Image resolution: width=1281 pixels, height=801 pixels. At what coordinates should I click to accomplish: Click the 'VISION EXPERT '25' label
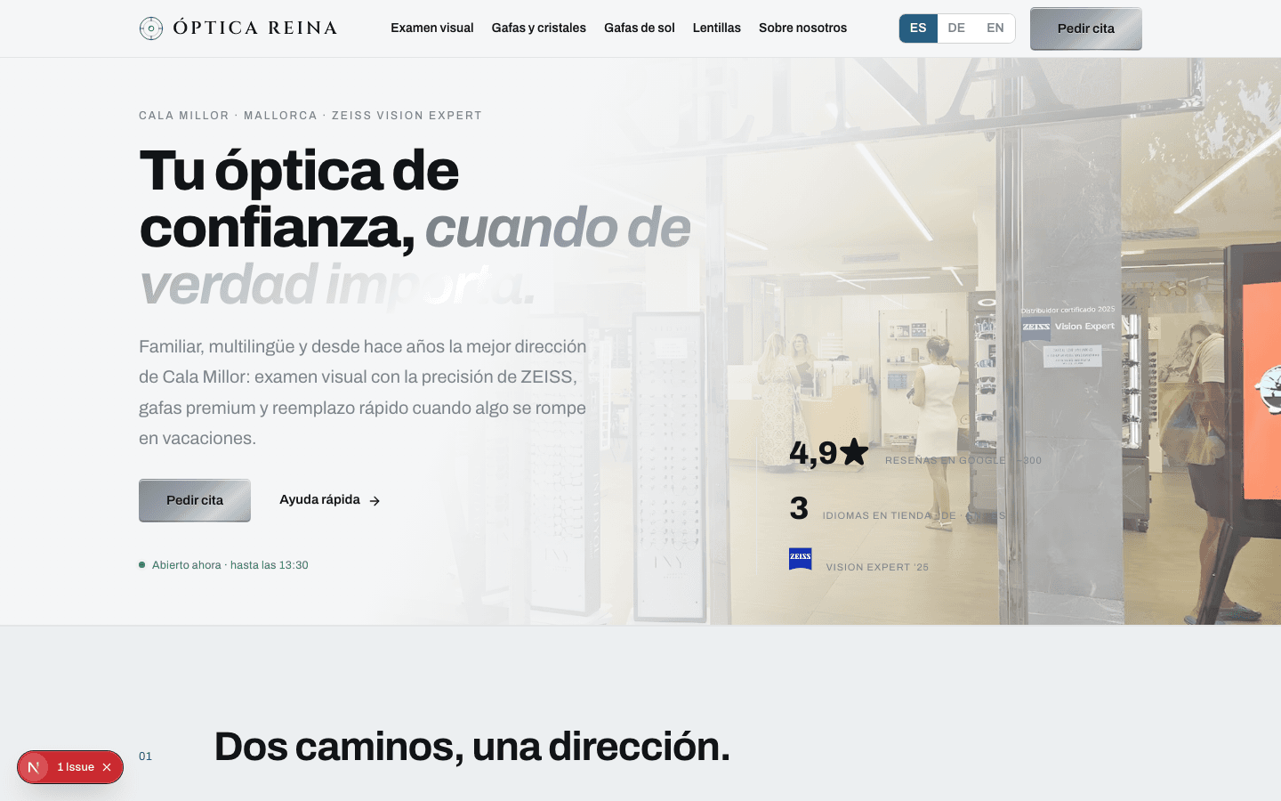pyautogui.click(x=877, y=567)
